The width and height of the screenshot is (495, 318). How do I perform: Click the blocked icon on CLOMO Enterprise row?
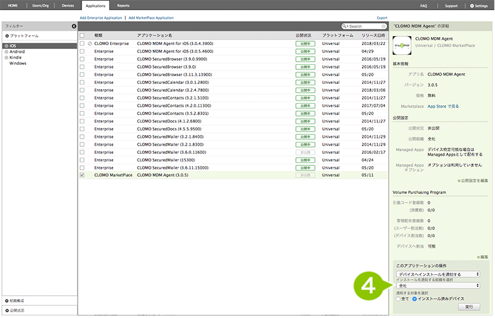point(90,43)
